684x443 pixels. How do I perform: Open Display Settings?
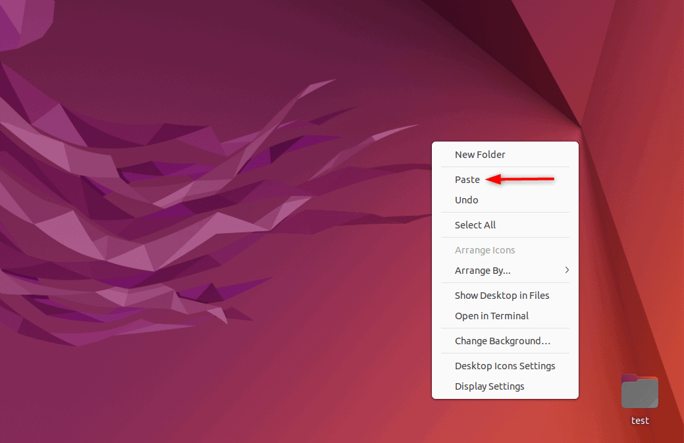pos(489,386)
